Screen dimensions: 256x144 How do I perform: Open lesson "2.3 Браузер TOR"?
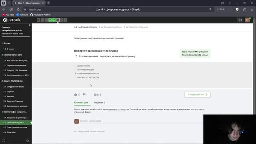coord(16,70)
